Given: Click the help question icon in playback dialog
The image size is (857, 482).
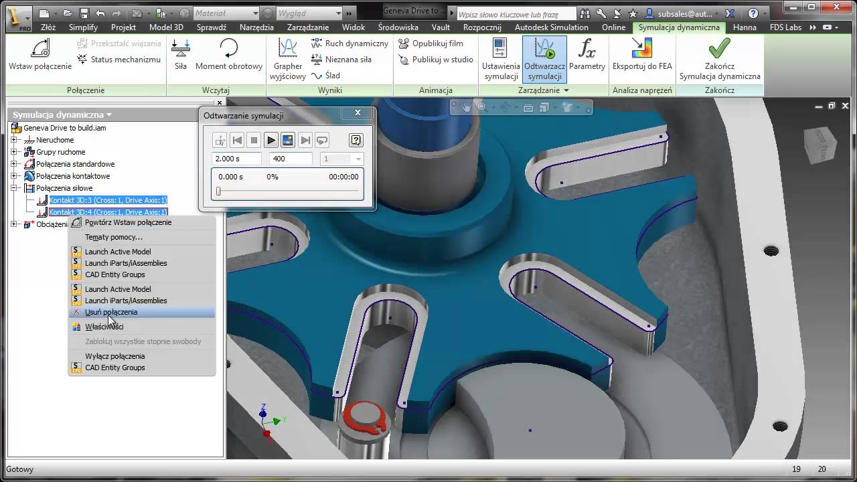Looking at the screenshot, I should point(356,140).
